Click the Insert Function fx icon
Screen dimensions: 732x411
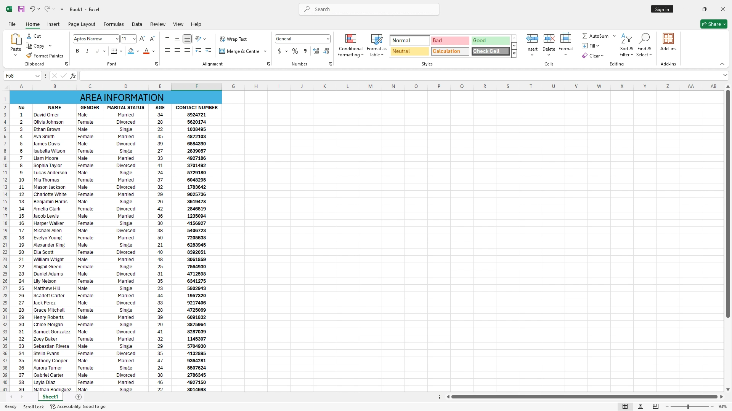73,76
